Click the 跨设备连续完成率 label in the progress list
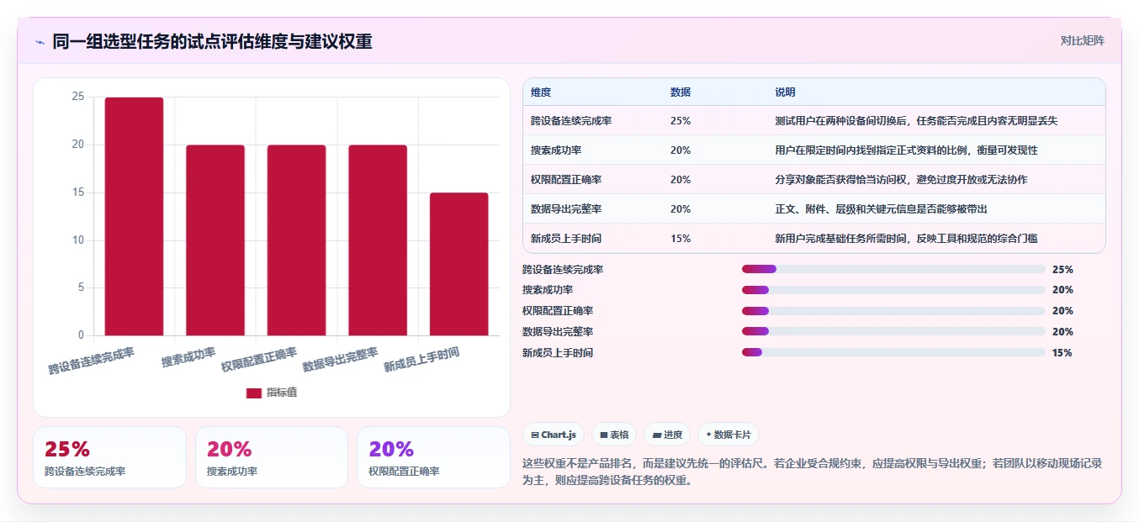 pyautogui.click(x=563, y=270)
